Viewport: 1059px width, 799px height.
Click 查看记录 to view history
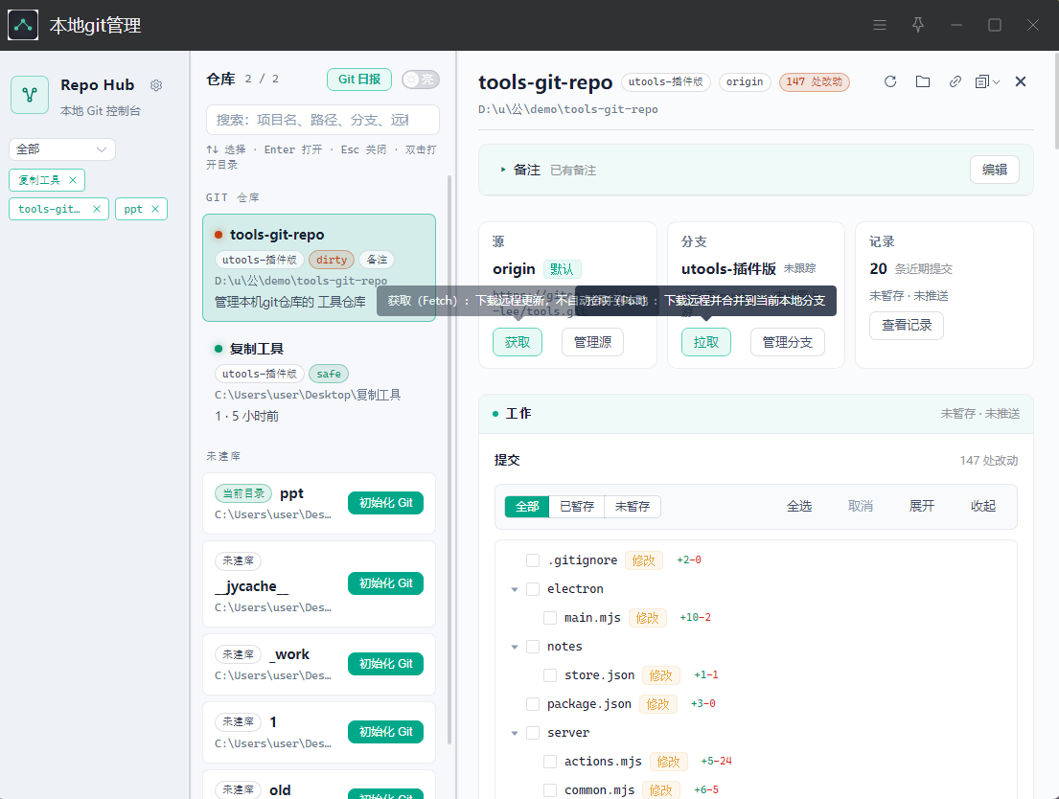907,326
